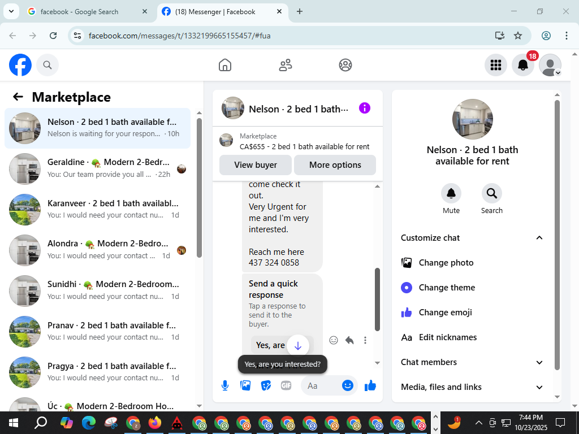The image size is (579, 434).
Task: Open Firefox from taskbar
Action: pos(155,423)
